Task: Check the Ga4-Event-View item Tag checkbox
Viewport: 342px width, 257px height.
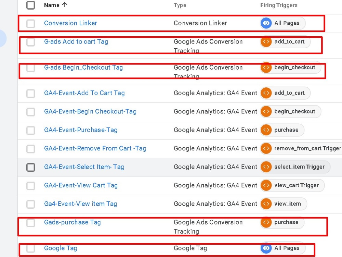Action: [30, 204]
